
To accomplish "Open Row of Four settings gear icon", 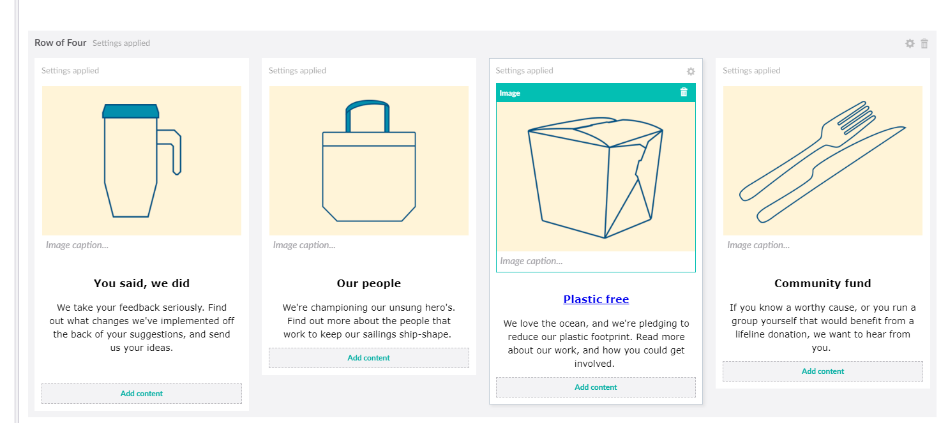I will (910, 43).
